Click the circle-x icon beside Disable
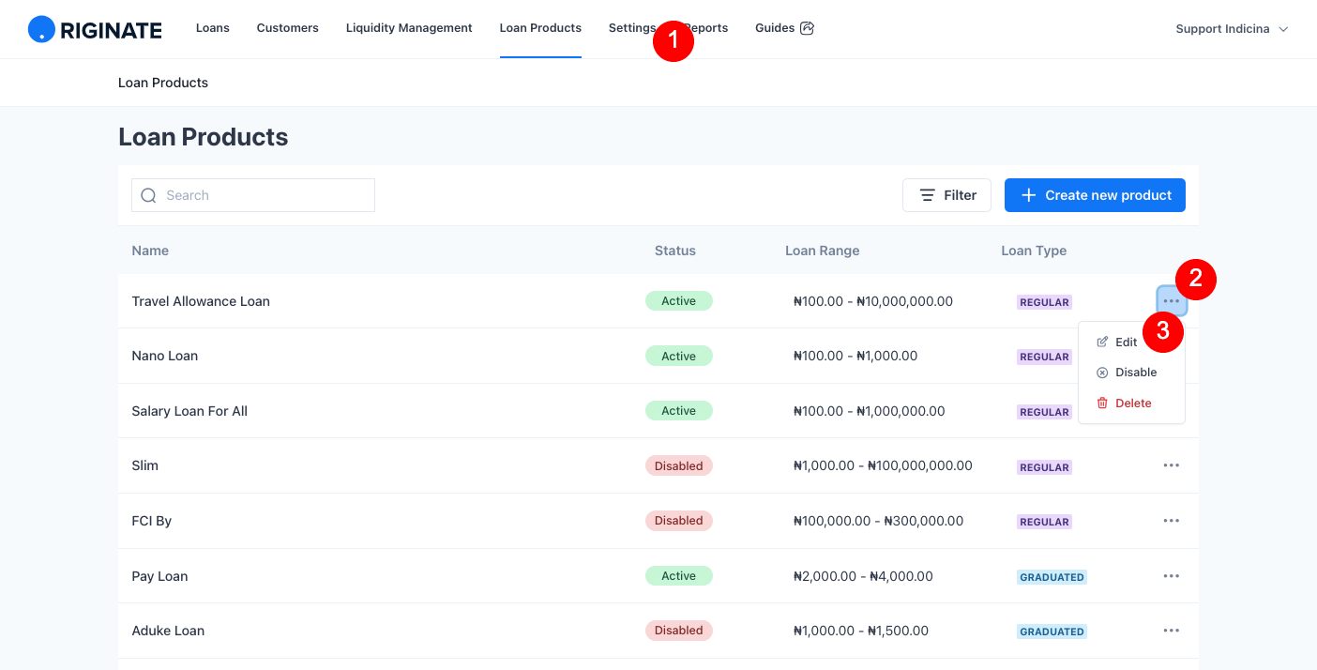This screenshot has width=1317, height=670. tap(1102, 373)
